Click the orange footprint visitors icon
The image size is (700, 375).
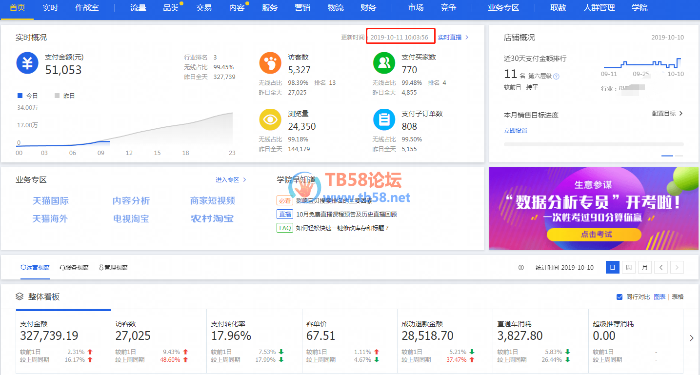pos(270,63)
